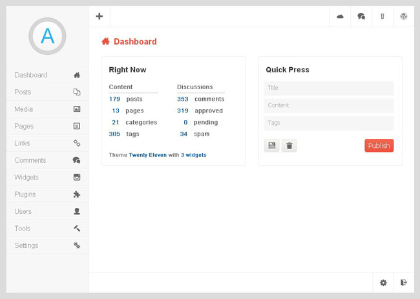
Task: Click the plus icon to add new content
Action: [99, 16]
